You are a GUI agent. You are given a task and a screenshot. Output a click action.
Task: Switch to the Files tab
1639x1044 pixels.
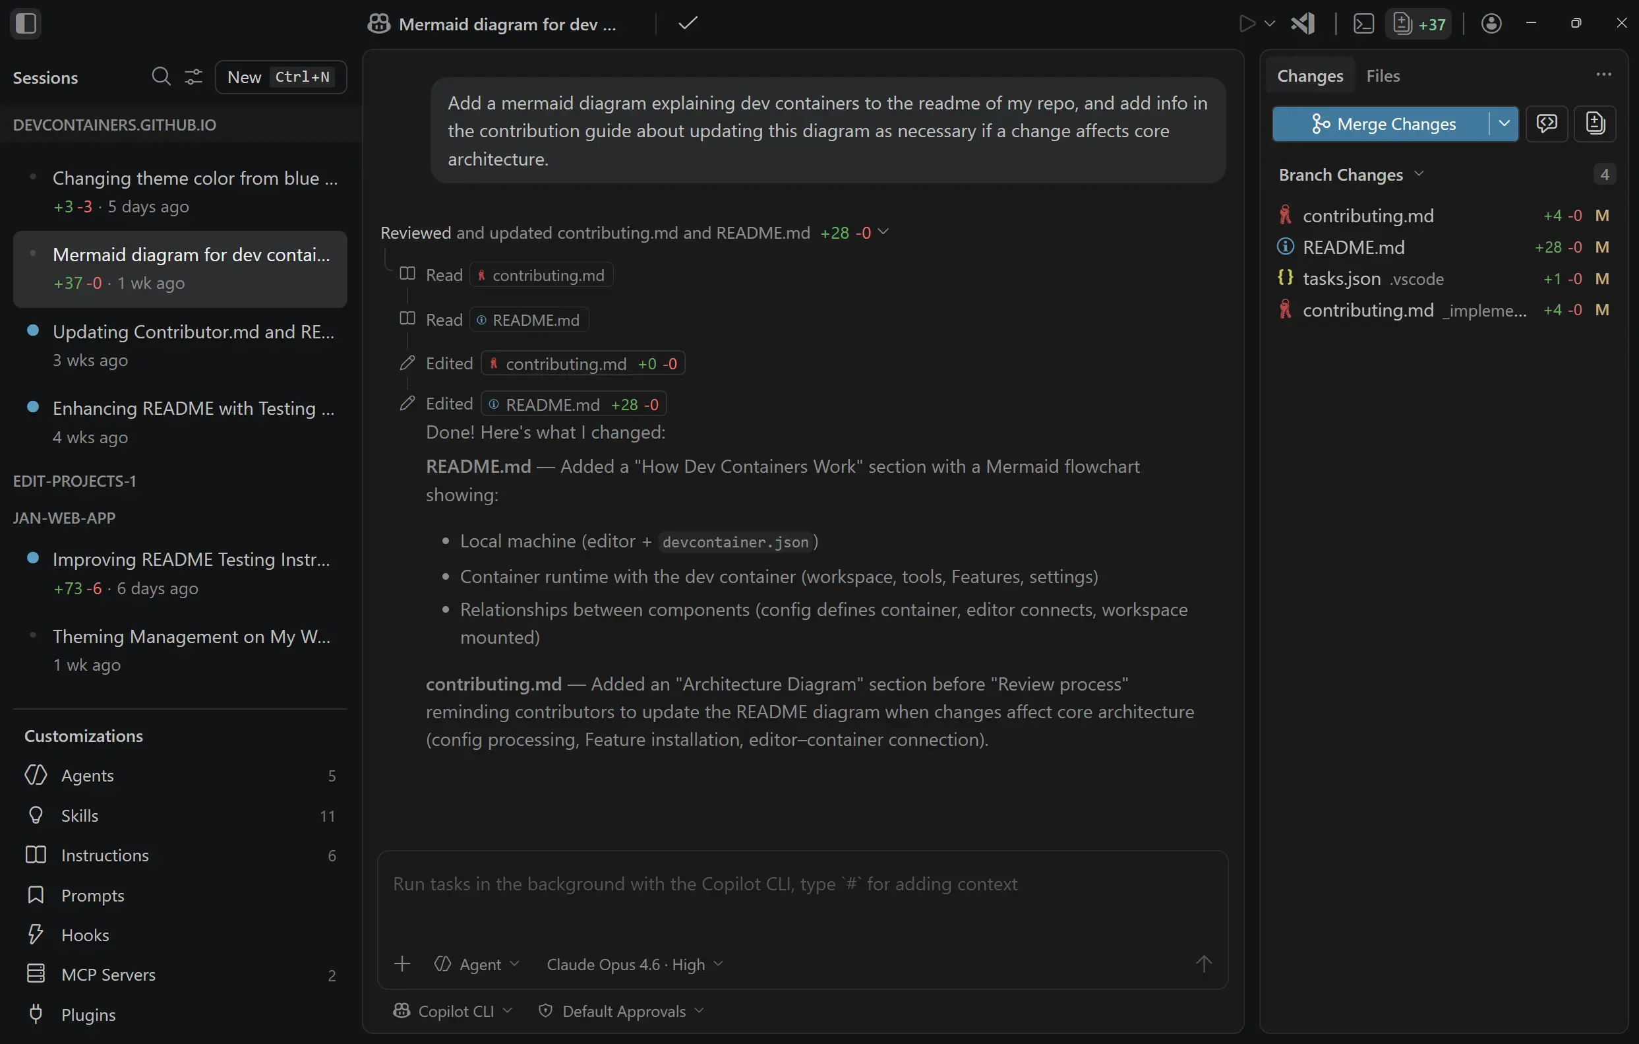click(x=1383, y=76)
